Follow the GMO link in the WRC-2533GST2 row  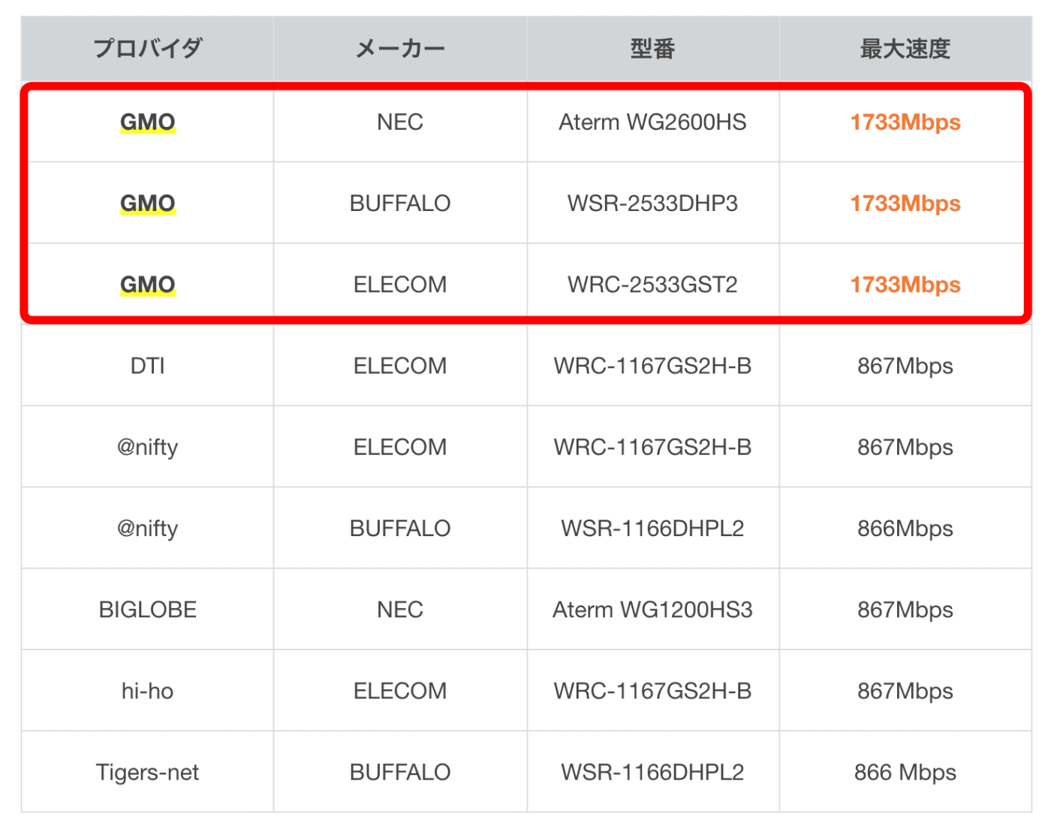pos(147,285)
